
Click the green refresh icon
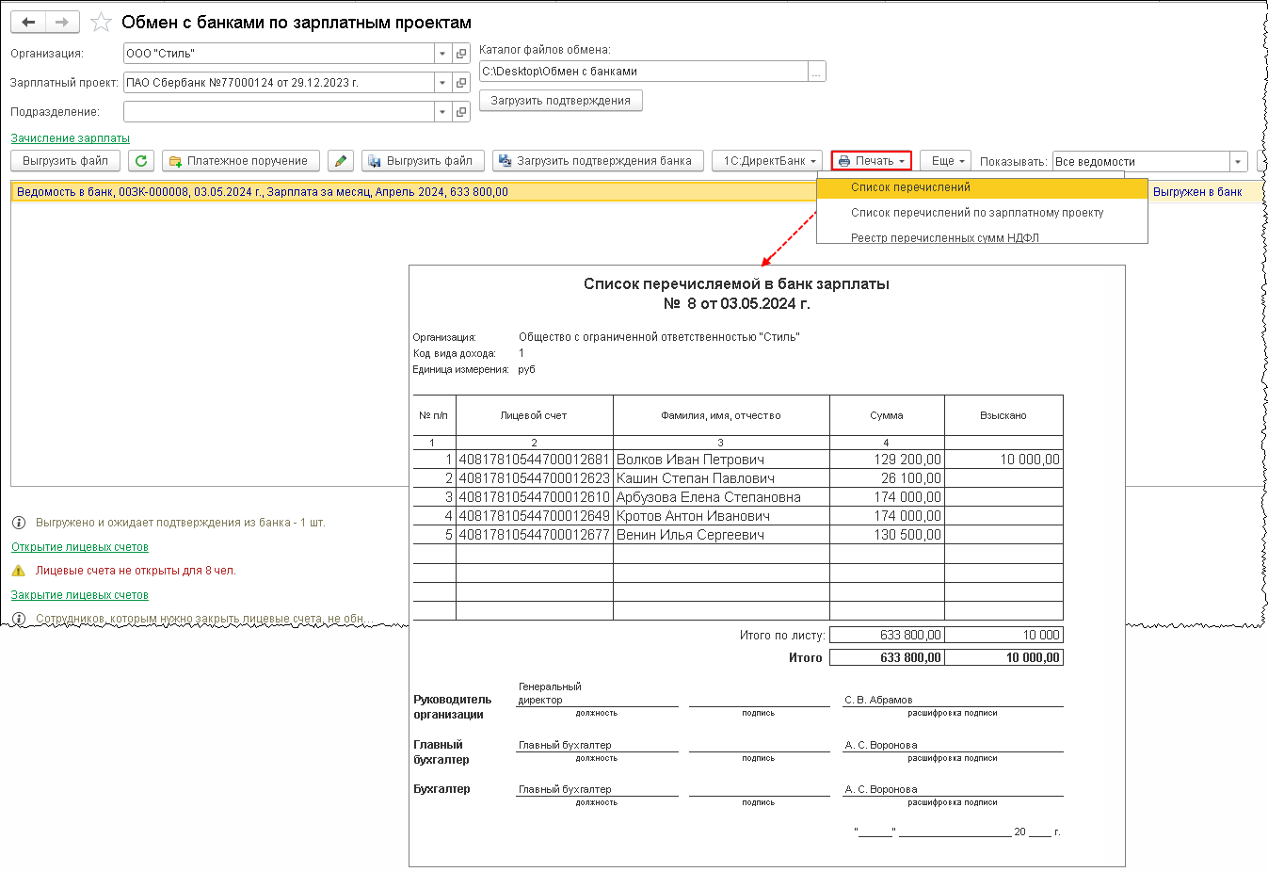point(141,161)
